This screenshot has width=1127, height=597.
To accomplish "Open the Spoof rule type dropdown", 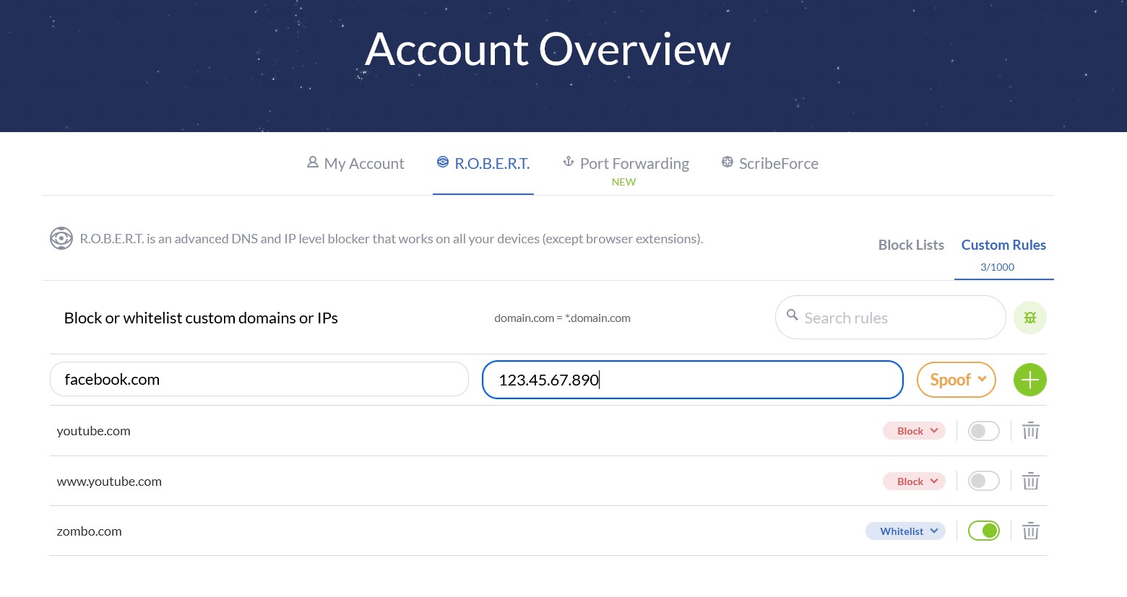I will pyautogui.click(x=956, y=380).
